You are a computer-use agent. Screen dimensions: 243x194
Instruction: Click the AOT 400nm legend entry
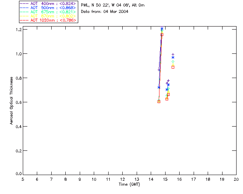(48, 3)
